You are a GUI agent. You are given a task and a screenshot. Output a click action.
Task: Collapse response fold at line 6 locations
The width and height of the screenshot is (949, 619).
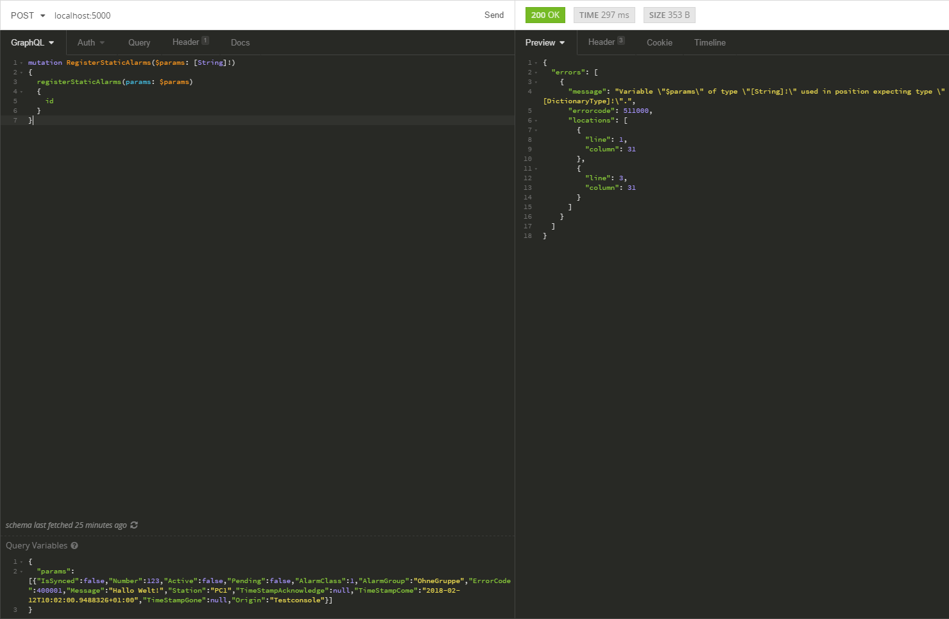(x=536, y=121)
